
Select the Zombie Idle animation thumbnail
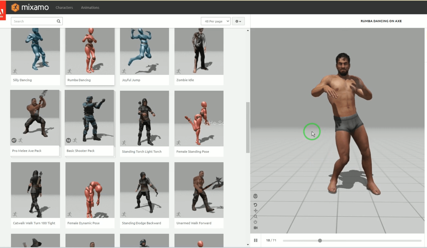199,51
